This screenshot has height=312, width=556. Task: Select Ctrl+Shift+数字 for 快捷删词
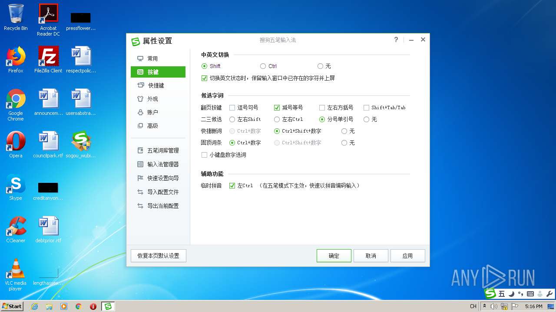[x=277, y=131]
